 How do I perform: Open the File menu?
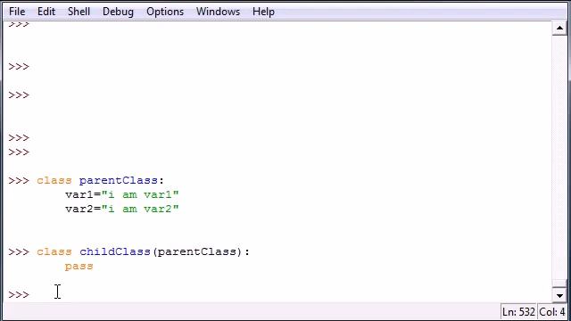pos(17,12)
